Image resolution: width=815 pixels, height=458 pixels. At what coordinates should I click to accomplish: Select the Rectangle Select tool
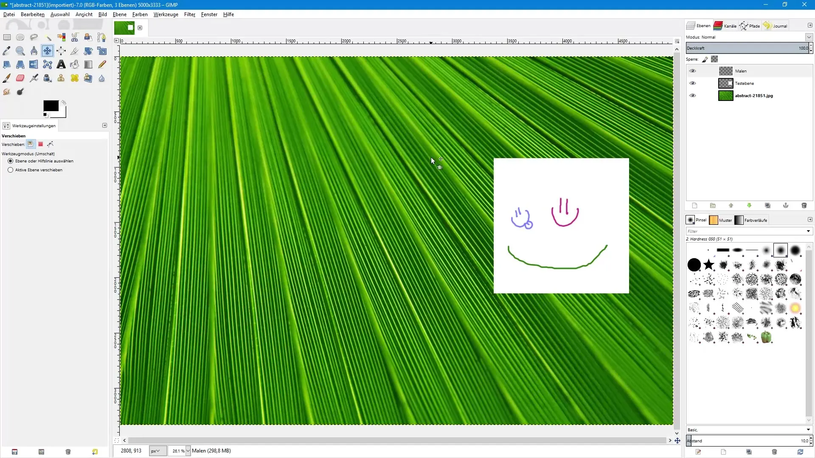[x=7, y=37]
